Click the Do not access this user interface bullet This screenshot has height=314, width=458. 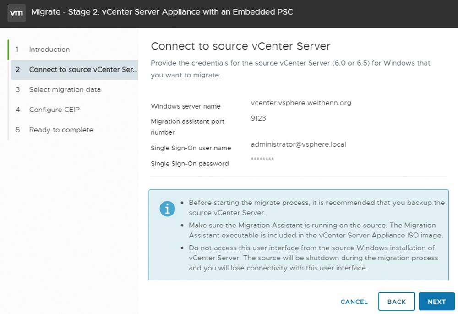313,258
